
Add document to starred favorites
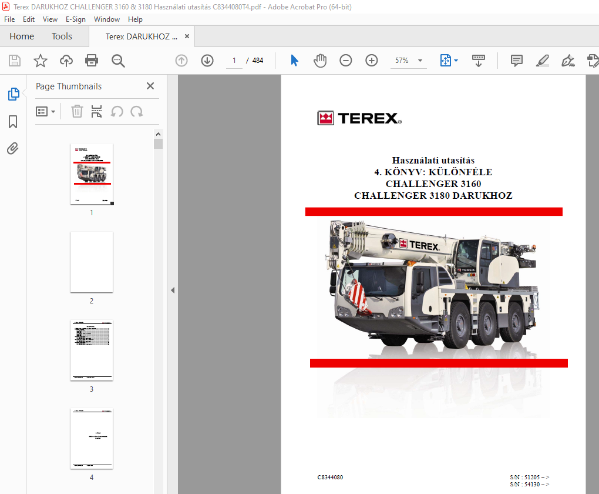[40, 61]
